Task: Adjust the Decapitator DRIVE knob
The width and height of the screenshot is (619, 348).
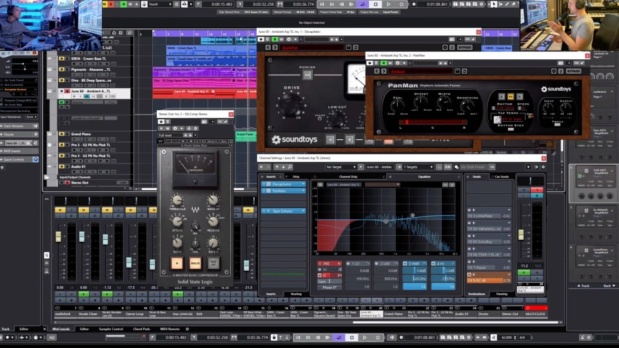Action: (x=291, y=104)
